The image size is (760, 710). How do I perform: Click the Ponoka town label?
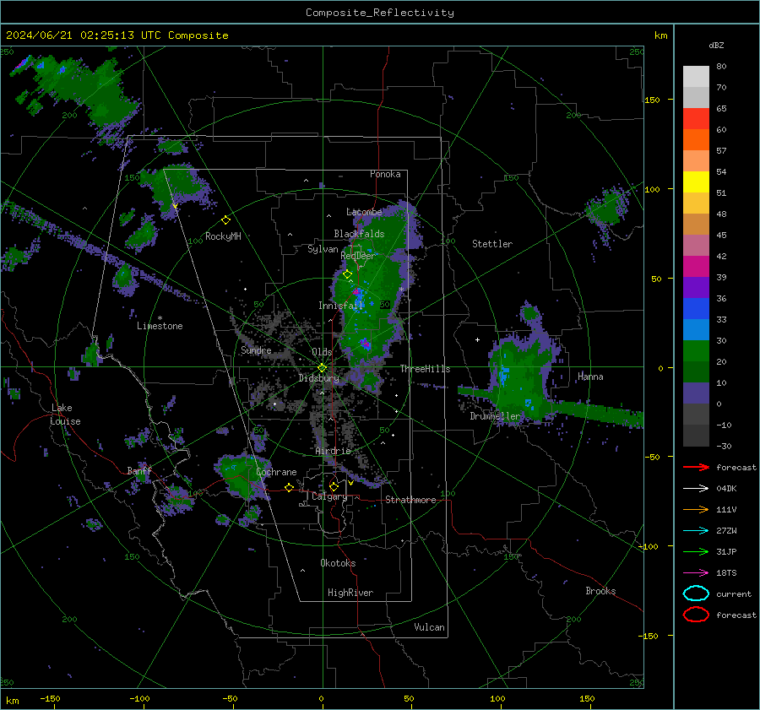[385, 174]
